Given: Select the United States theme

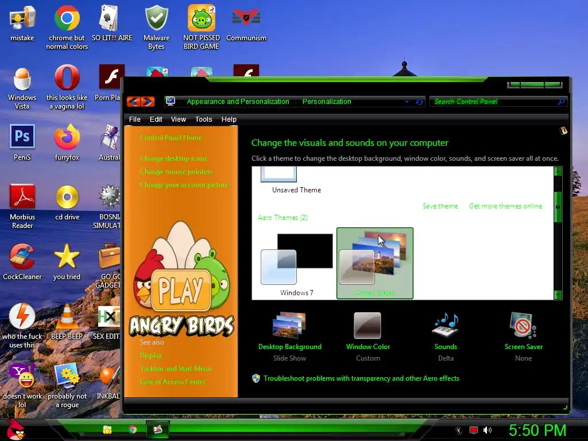Looking at the screenshot, I should [x=375, y=263].
